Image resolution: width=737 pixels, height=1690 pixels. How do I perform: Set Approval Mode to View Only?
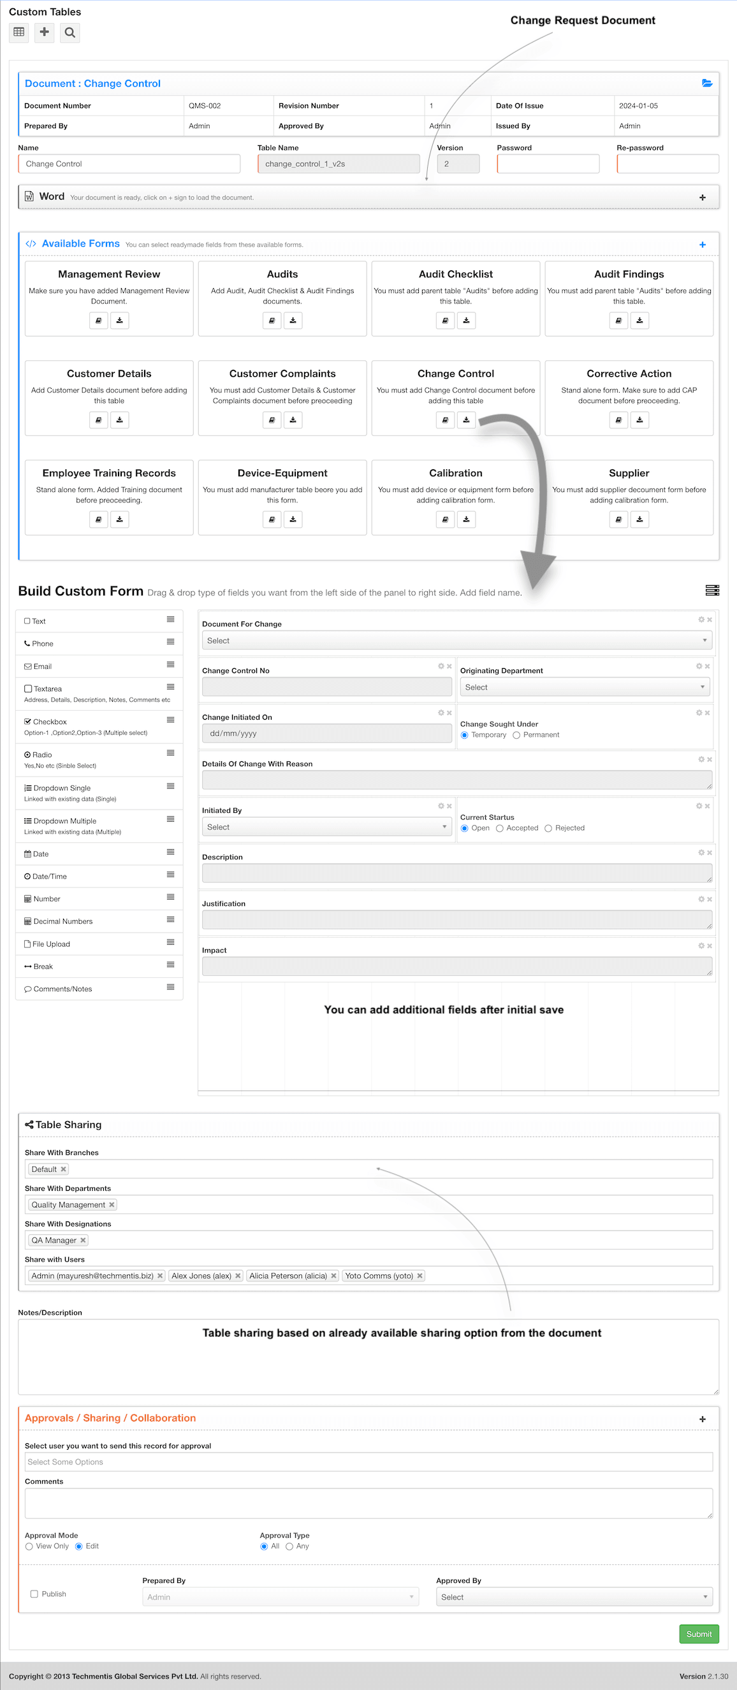click(29, 1547)
